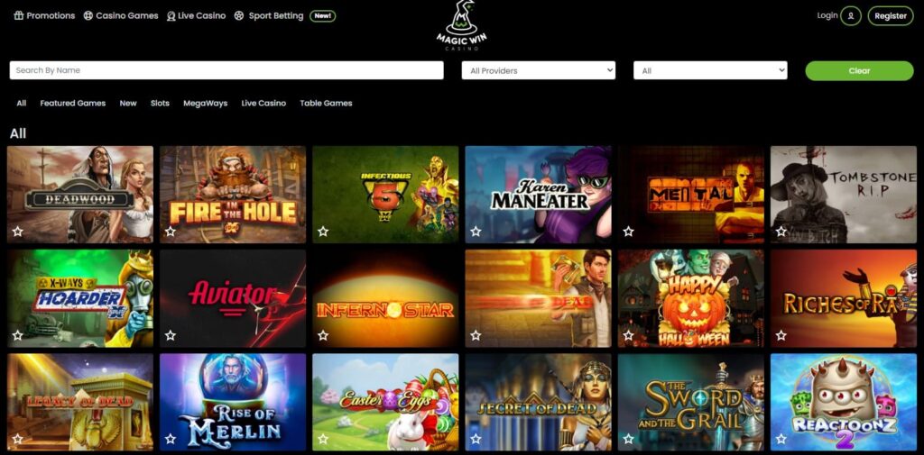This screenshot has height=455, width=924.
Task: Open the Karen Maneater game thumbnail
Action: coord(538,195)
